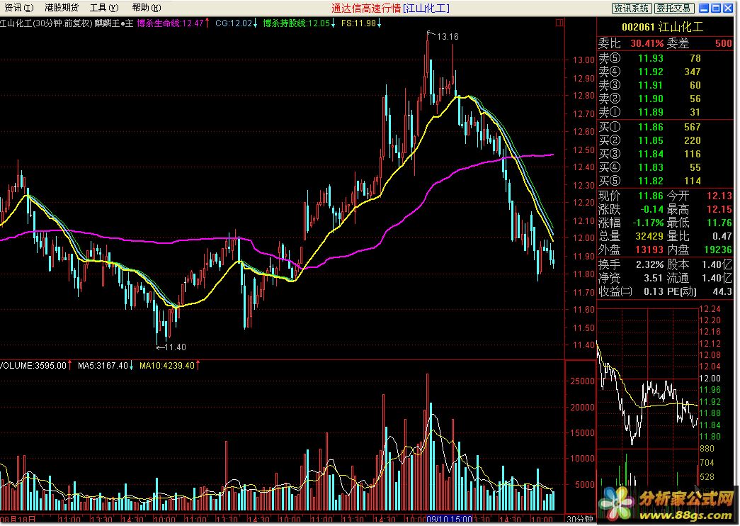Click the 08月18日 date label on the time axis

[x=18, y=520]
